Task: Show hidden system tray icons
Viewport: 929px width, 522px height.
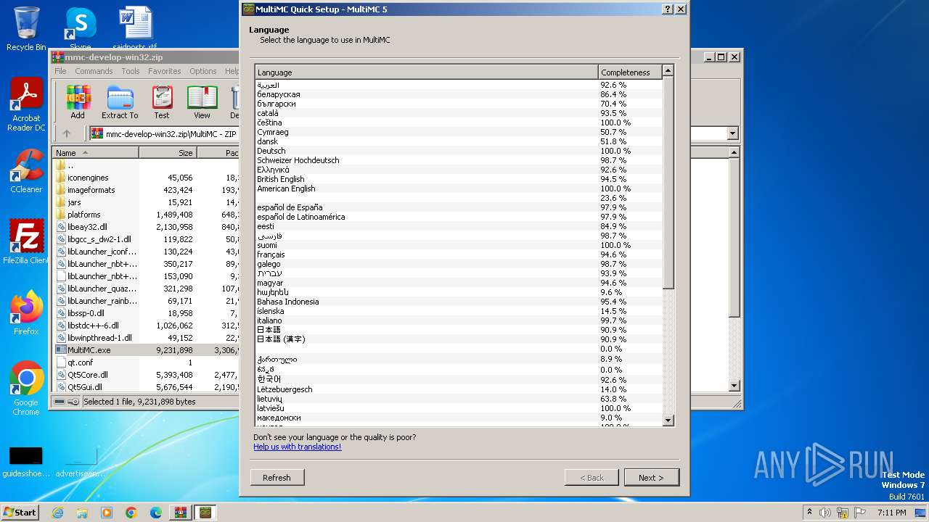Action: pos(809,513)
